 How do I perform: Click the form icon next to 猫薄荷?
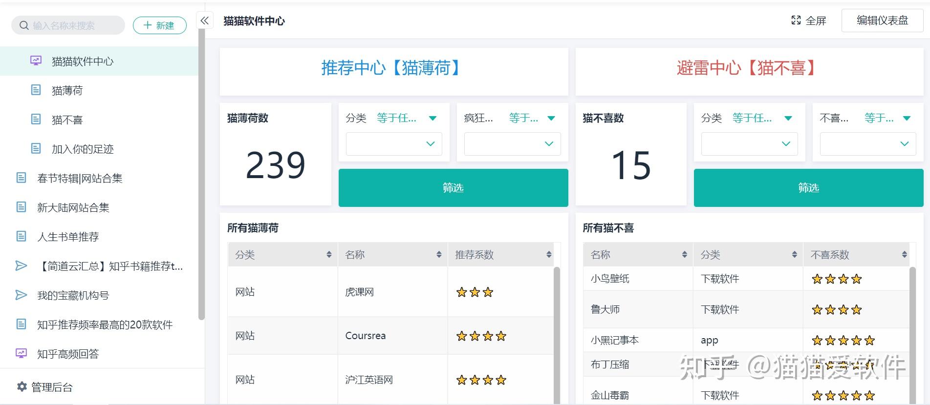(x=36, y=90)
